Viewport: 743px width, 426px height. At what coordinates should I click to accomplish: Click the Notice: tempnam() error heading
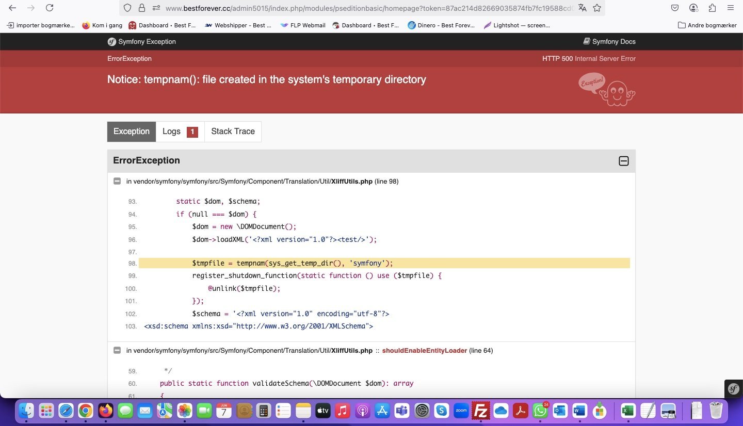[x=267, y=79]
